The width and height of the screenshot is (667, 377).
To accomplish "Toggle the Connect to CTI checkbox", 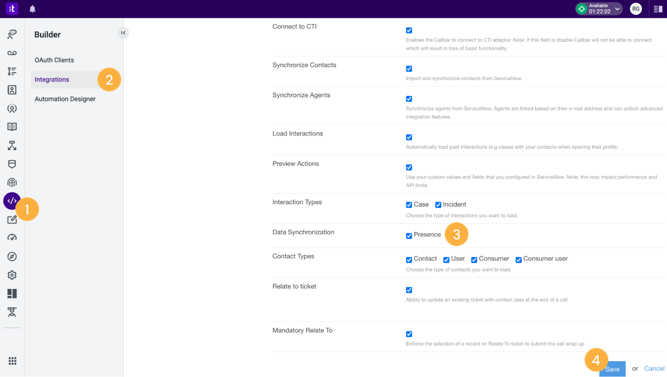I will (409, 30).
